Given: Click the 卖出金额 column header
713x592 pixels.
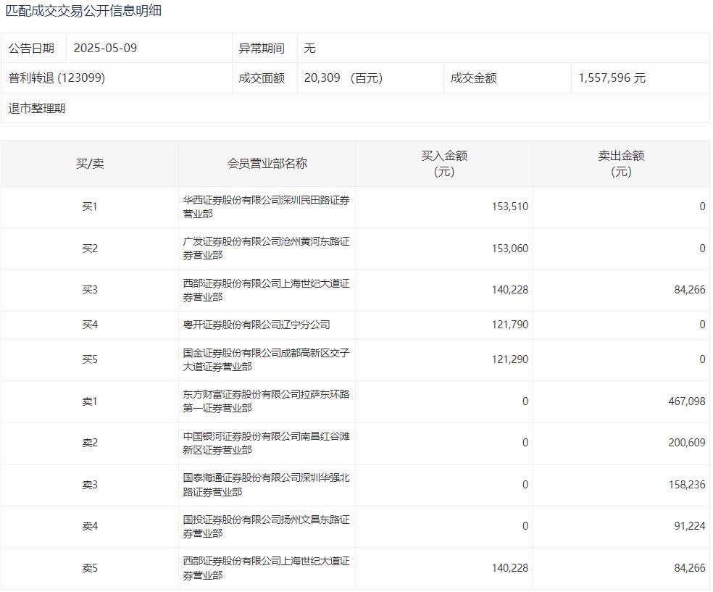Looking at the screenshot, I should [x=621, y=164].
